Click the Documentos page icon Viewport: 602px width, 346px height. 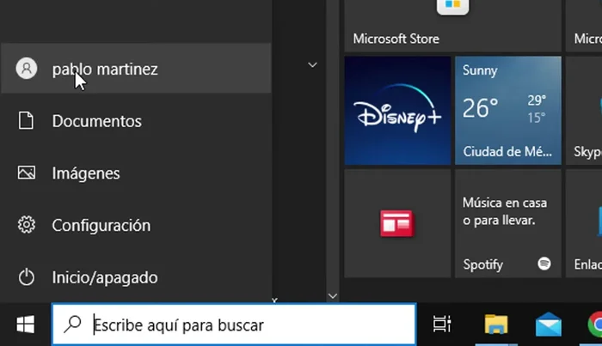(26, 121)
